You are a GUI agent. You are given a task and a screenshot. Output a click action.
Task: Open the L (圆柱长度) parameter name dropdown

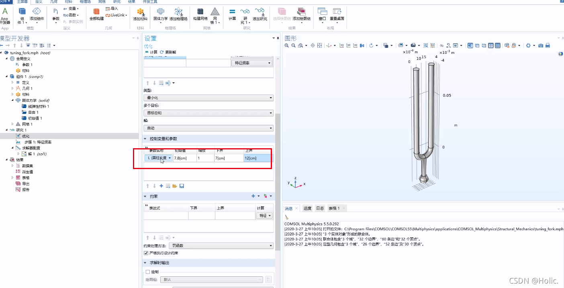tap(159, 158)
